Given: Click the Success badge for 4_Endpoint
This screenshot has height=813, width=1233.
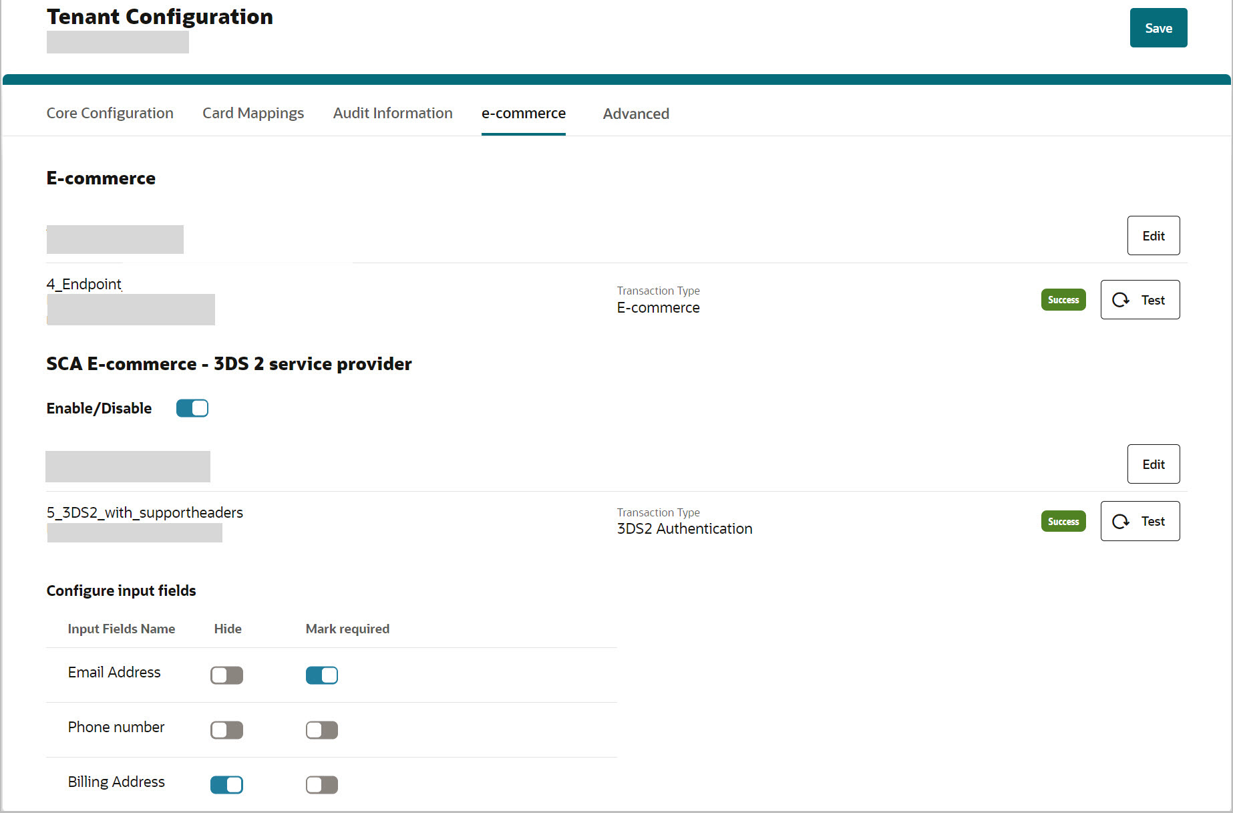Looking at the screenshot, I should (1063, 299).
